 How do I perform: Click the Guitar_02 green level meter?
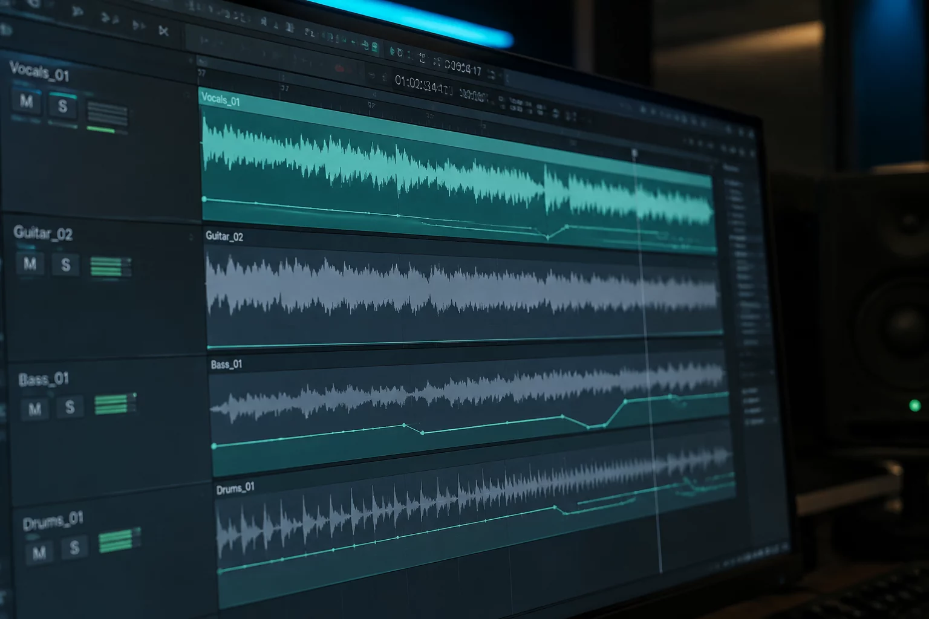click(x=111, y=266)
